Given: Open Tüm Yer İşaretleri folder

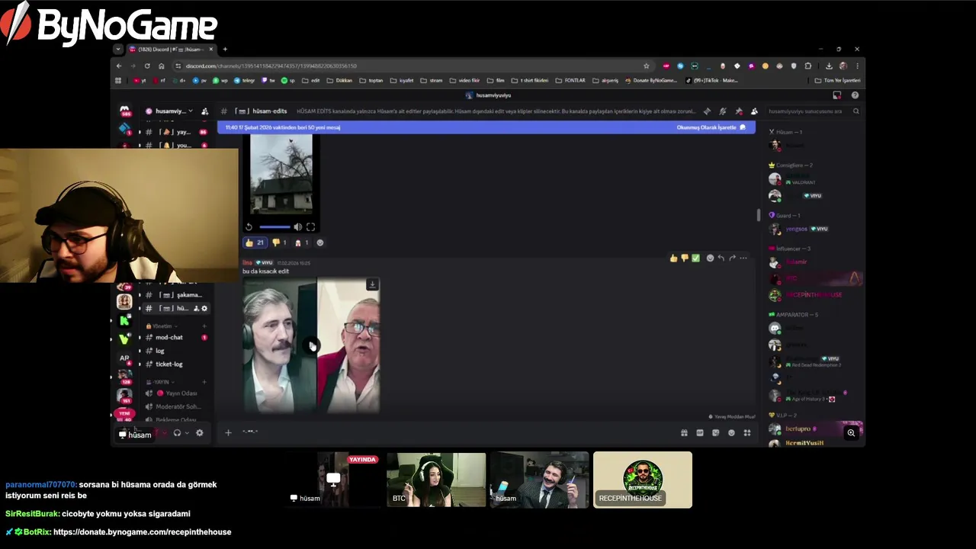Looking at the screenshot, I should 837,80.
